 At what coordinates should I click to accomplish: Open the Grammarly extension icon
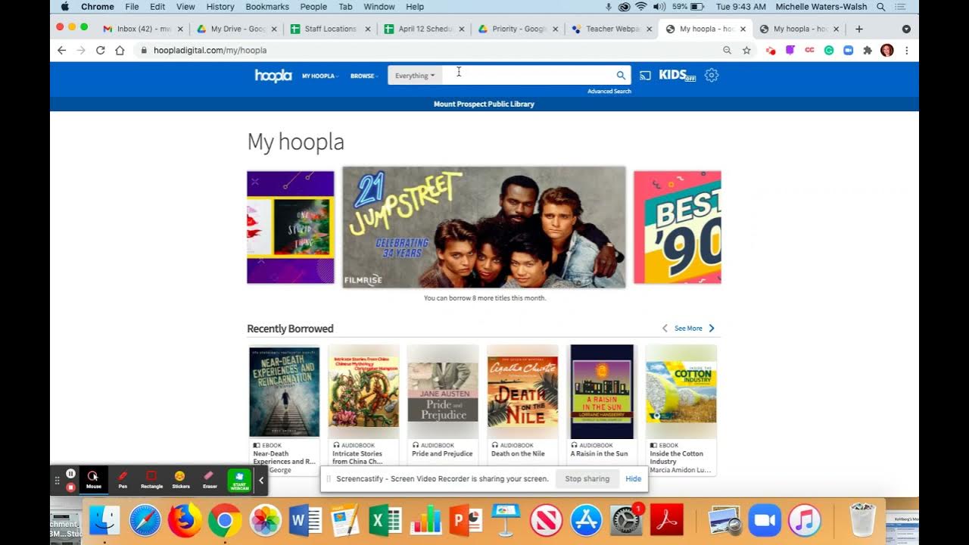pyautogui.click(x=829, y=50)
